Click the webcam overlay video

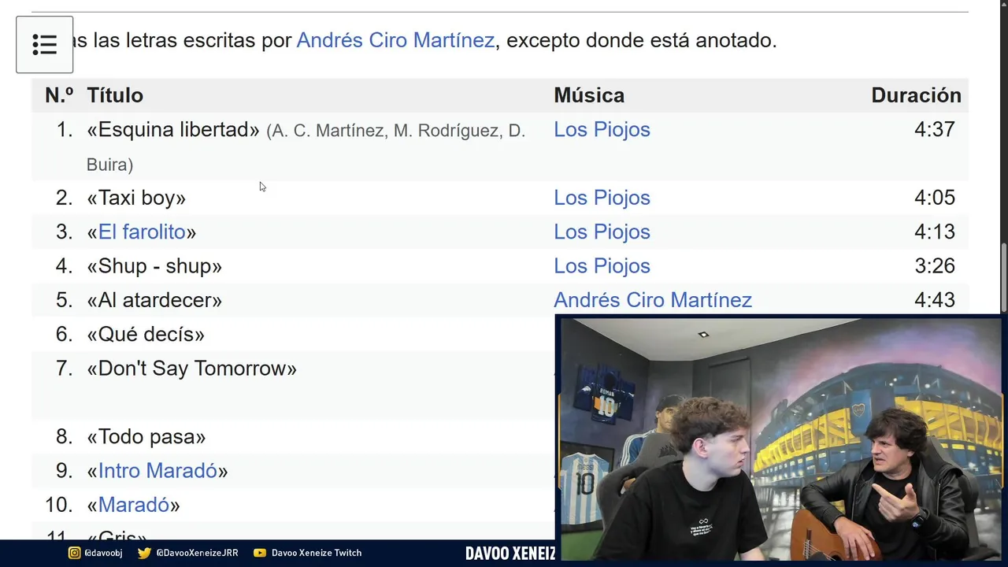point(780,438)
